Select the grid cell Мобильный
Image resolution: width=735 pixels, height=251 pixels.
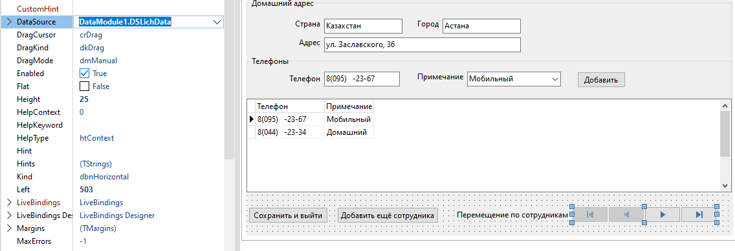tap(349, 119)
